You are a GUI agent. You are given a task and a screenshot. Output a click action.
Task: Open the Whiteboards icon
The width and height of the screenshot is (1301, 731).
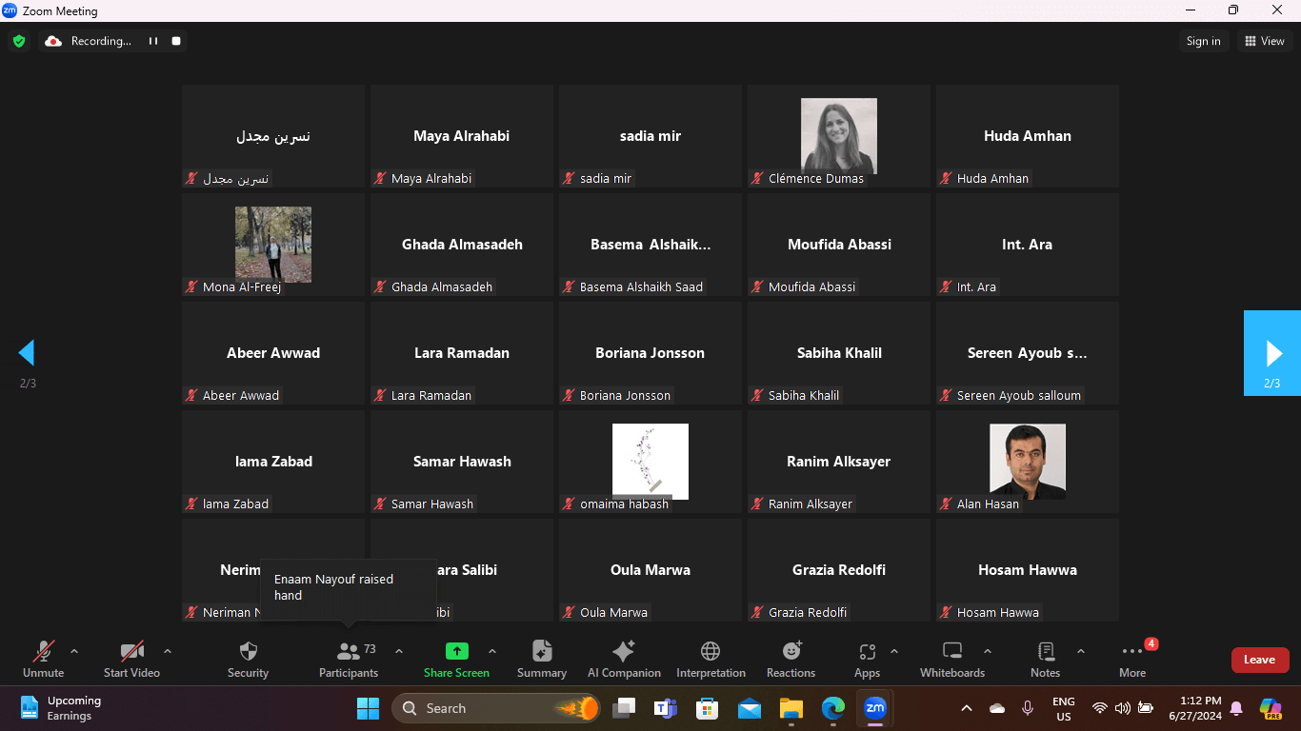(952, 652)
